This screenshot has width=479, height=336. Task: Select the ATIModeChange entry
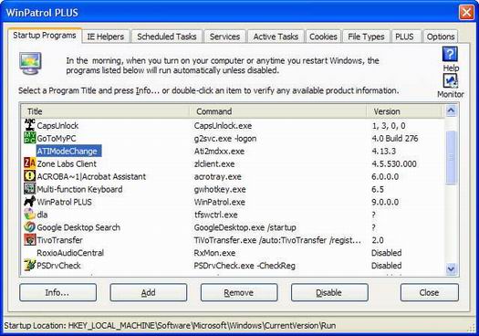click(x=68, y=151)
